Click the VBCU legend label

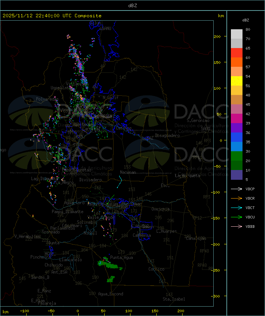tap(250, 217)
